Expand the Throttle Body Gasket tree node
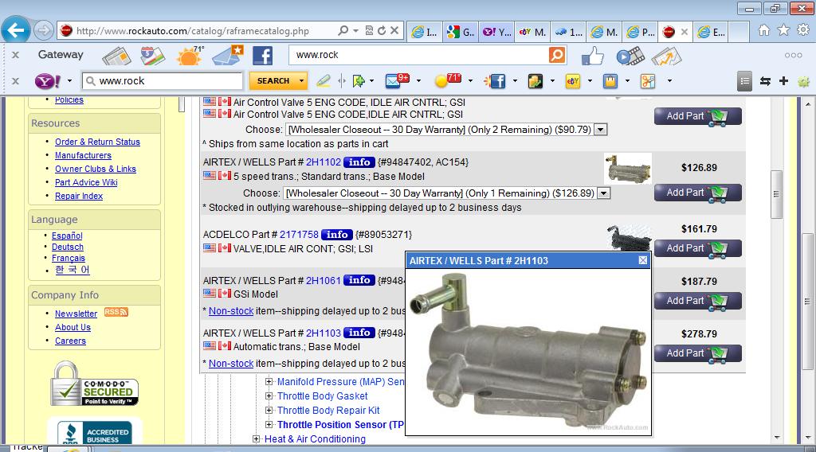 tap(269, 396)
